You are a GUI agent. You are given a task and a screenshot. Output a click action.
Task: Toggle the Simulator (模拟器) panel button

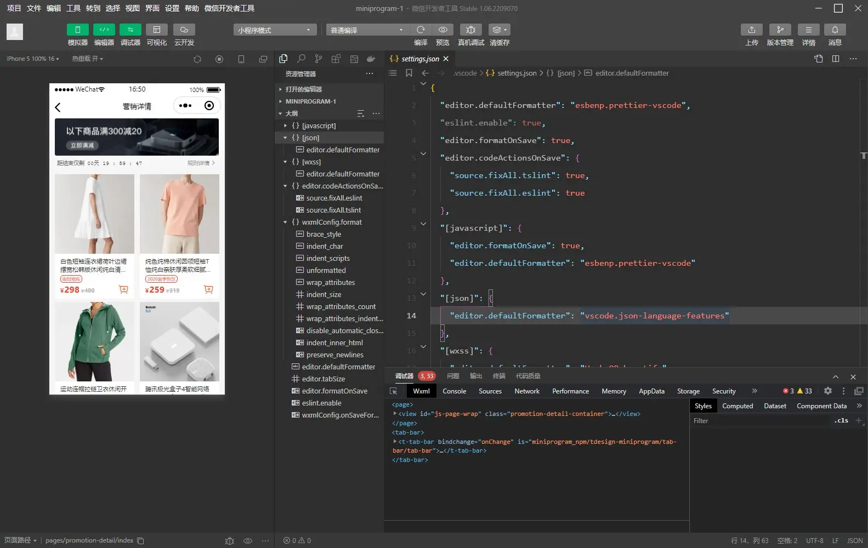pos(77,30)
